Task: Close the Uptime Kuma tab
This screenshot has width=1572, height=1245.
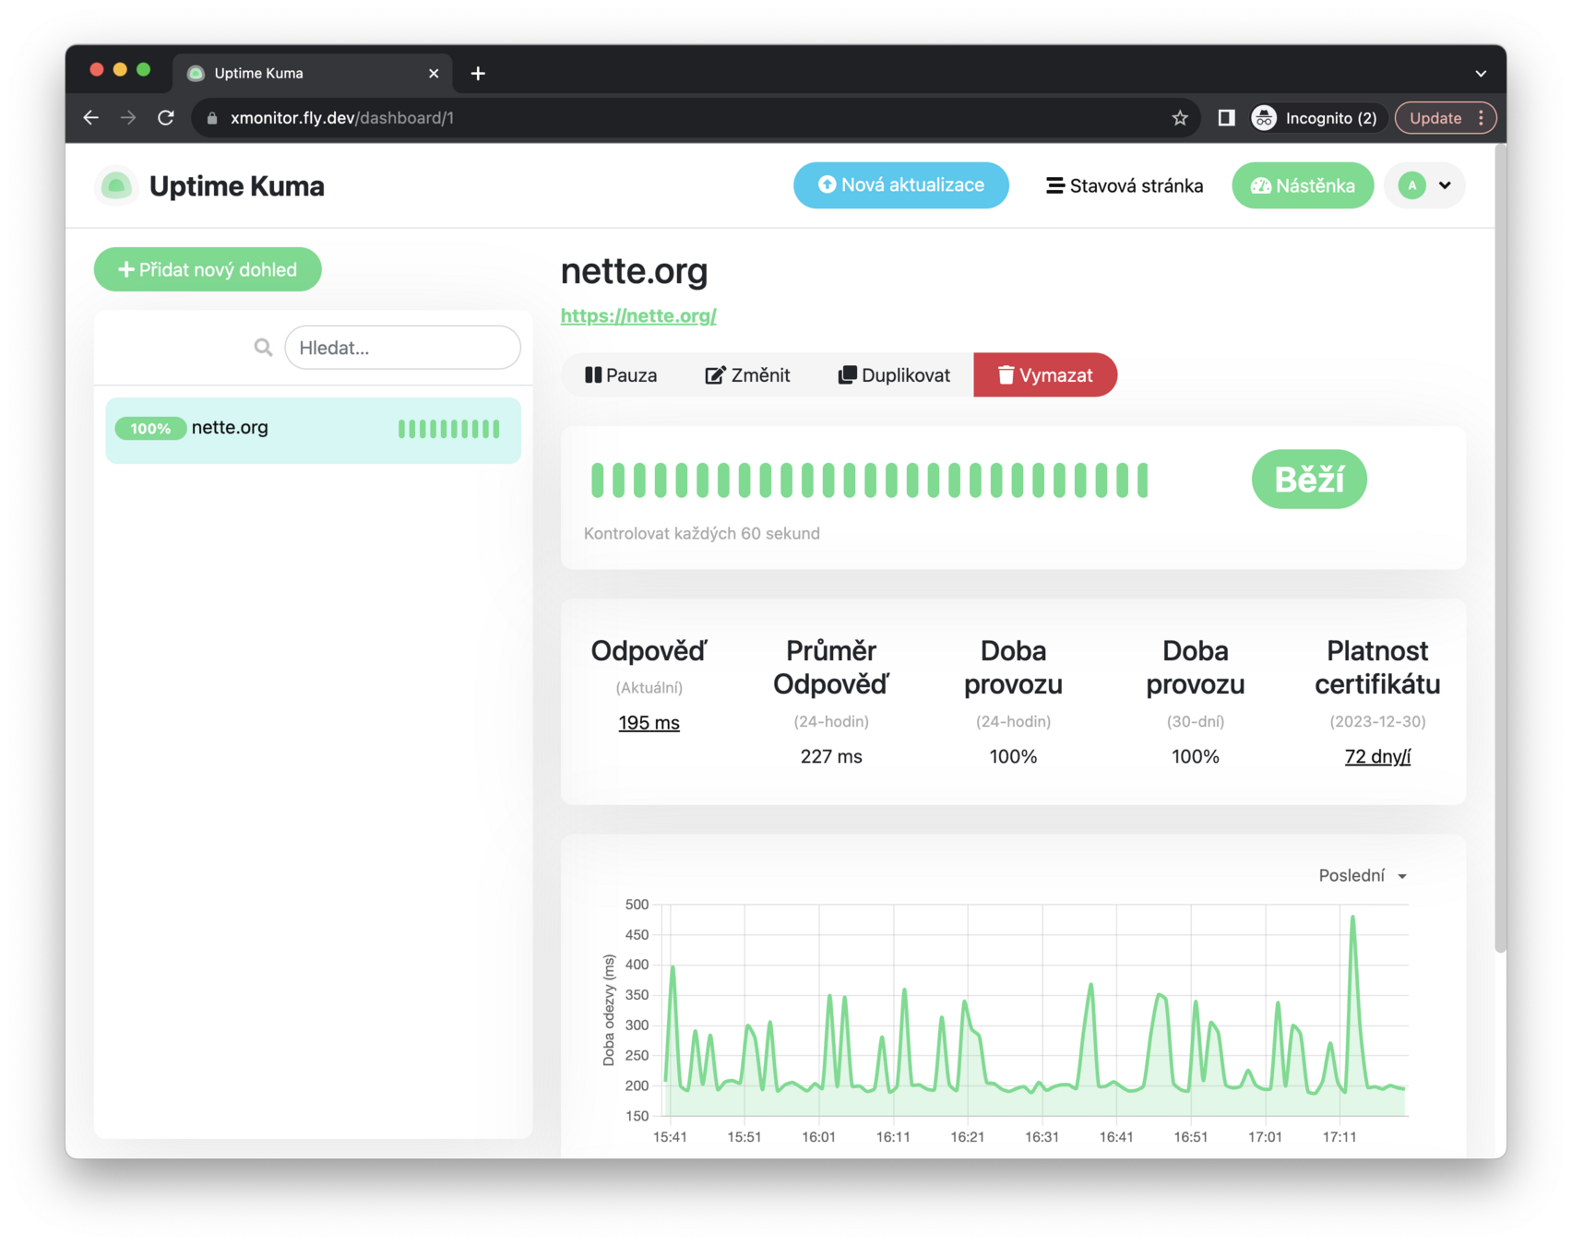Action: coord(434,73)
